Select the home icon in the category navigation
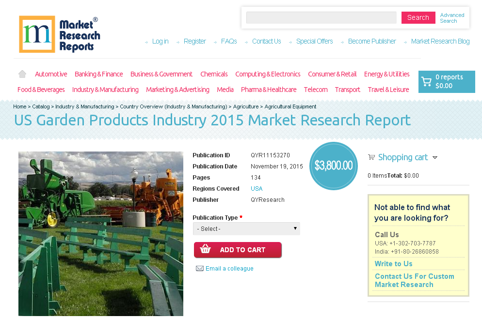Viewport: 482px width, 318px height. [22, 74]
